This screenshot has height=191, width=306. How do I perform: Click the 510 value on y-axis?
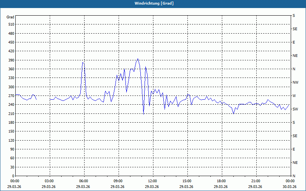[11, 24]
